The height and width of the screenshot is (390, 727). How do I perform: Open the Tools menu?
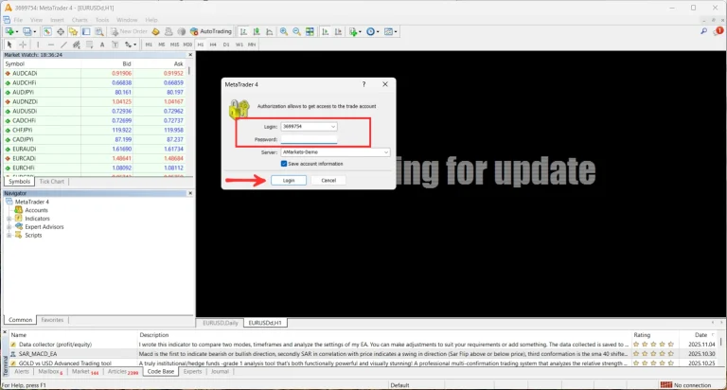pyautogui.click(x=102, y=20)
